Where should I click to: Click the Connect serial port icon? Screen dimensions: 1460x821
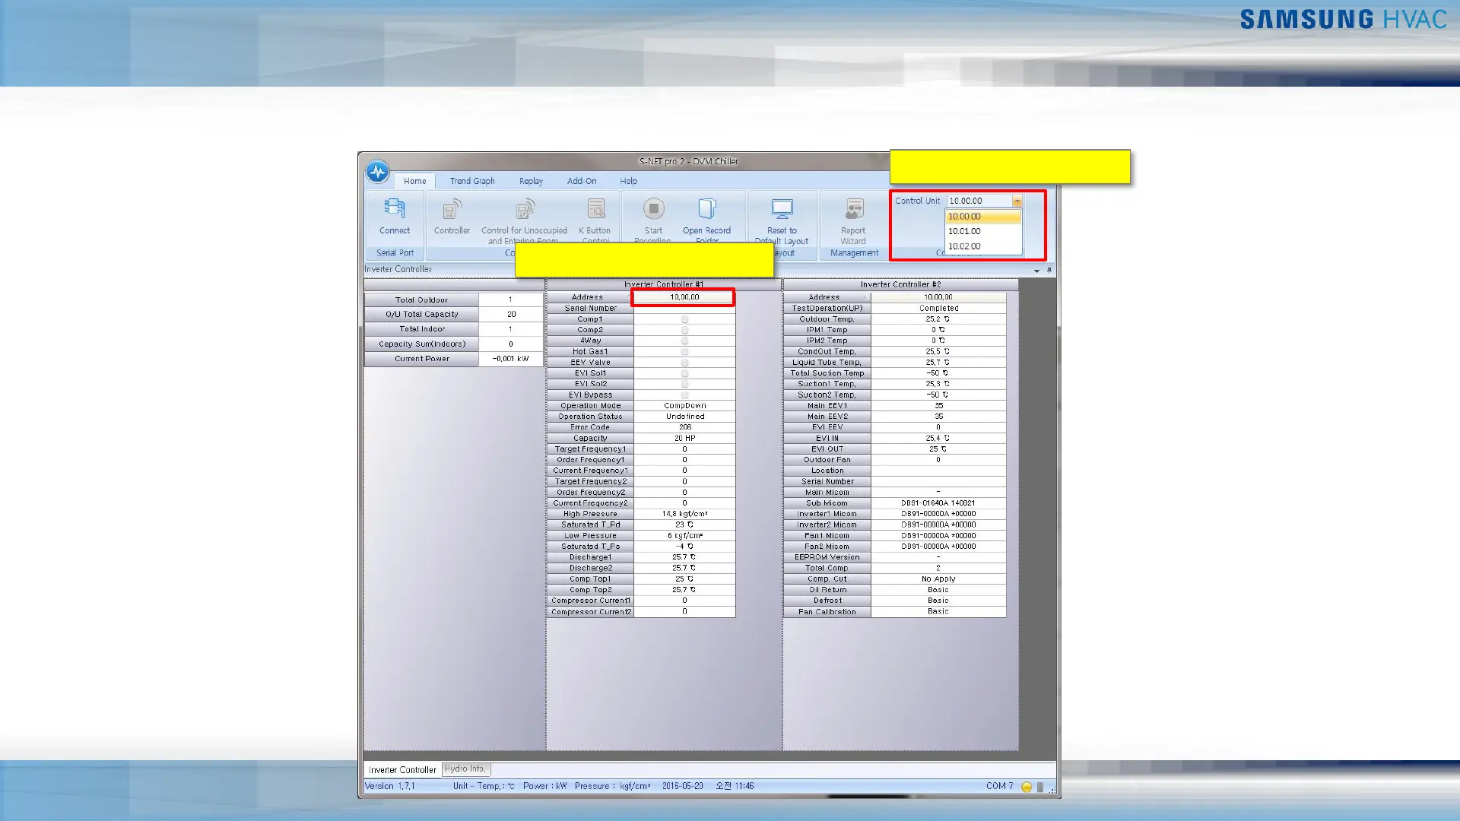click(394, 210)
